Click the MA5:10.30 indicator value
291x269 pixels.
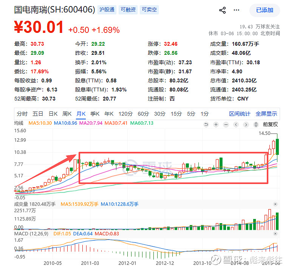(40, 123)
